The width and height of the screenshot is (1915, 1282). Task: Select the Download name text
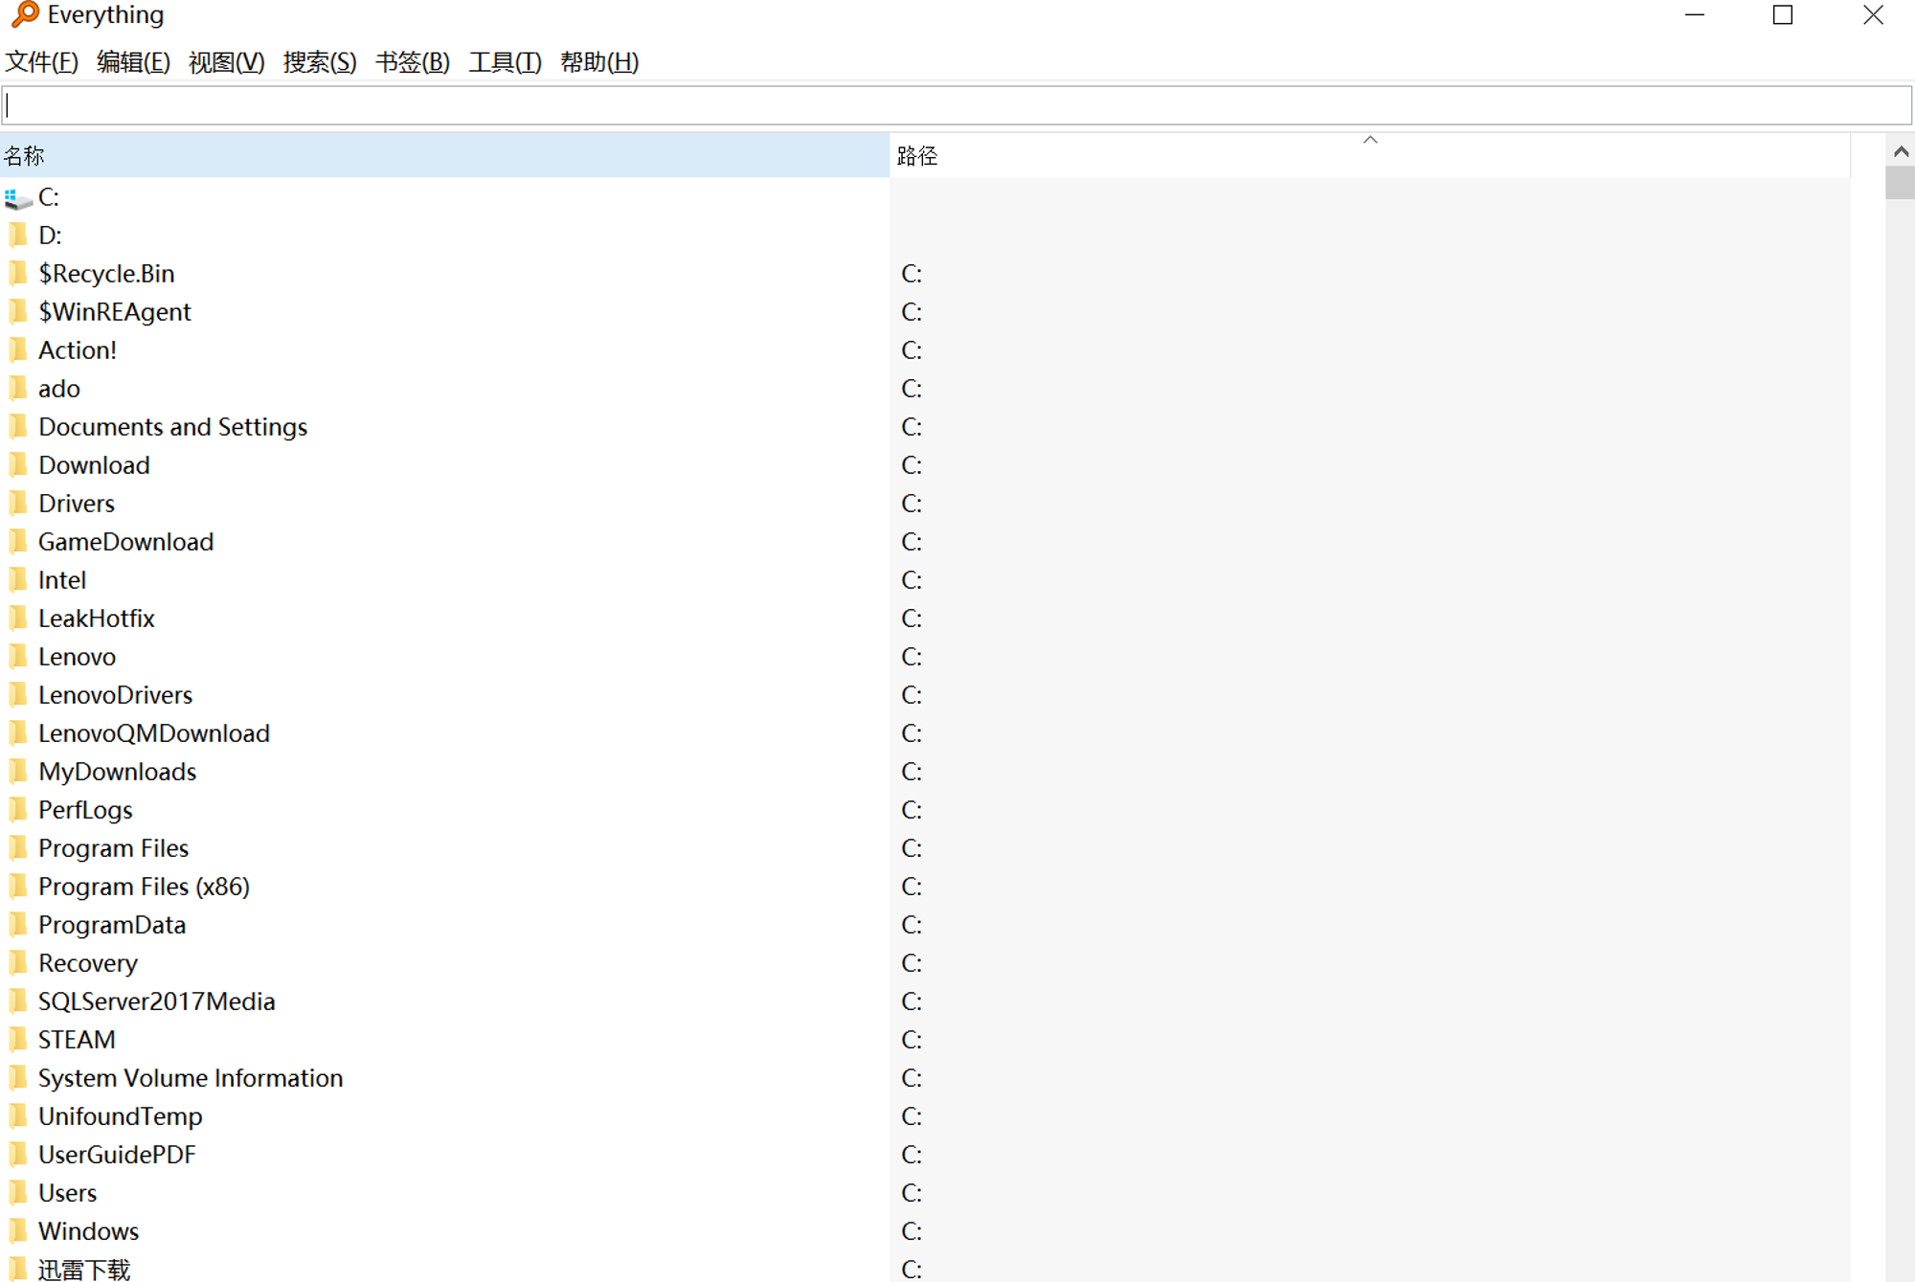pos(94,465)
